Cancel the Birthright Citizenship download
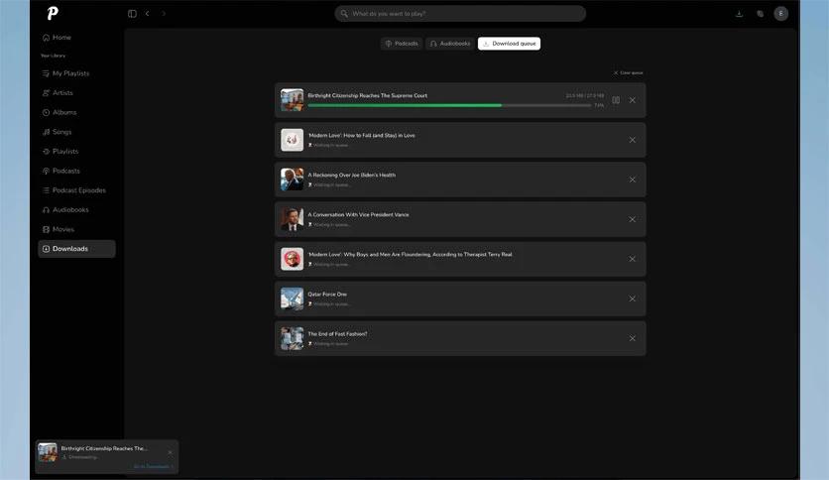 click(x=633, y=100)
